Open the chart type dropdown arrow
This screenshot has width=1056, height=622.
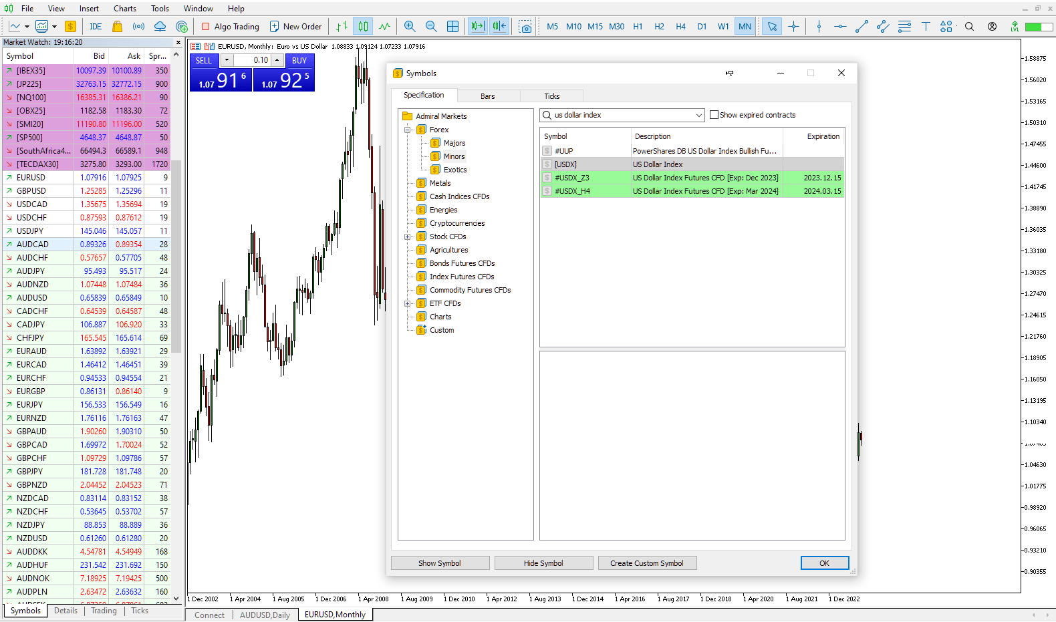pyautogui.click(x=27, y=27)
